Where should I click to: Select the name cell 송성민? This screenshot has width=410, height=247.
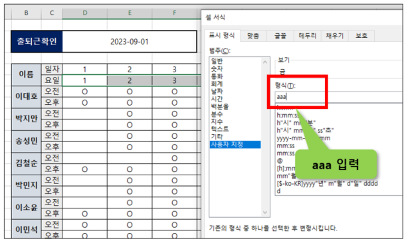(x=26, y=141)
